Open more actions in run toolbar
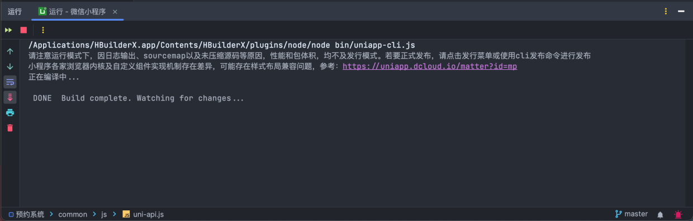 [43, 30]
